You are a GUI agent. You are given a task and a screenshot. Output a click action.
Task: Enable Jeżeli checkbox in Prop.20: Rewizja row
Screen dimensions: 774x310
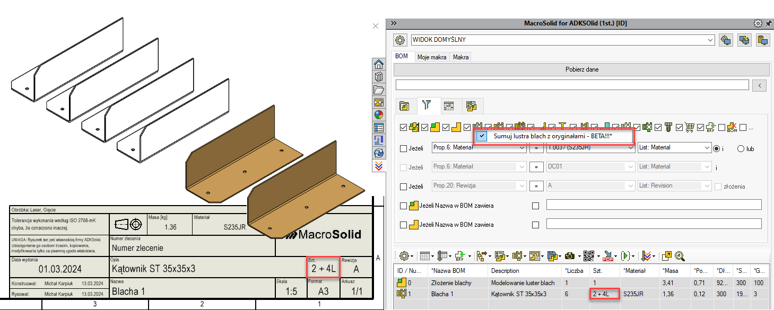403,186
